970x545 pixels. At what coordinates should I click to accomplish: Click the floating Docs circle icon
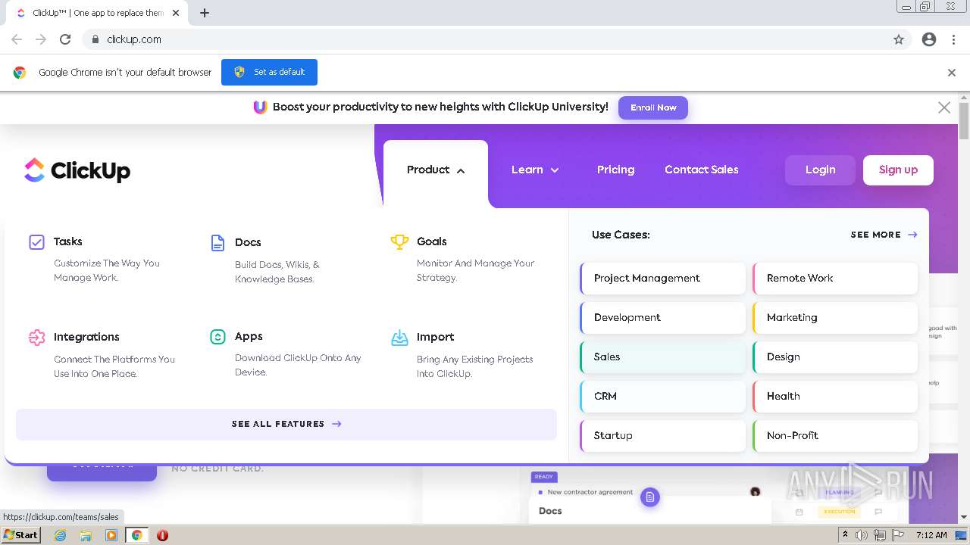650,497
